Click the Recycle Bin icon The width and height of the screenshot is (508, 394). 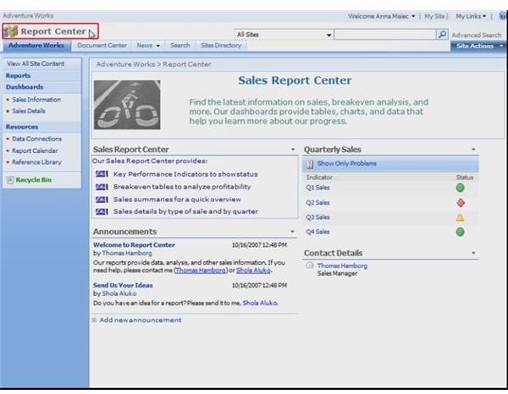point(10,180)
